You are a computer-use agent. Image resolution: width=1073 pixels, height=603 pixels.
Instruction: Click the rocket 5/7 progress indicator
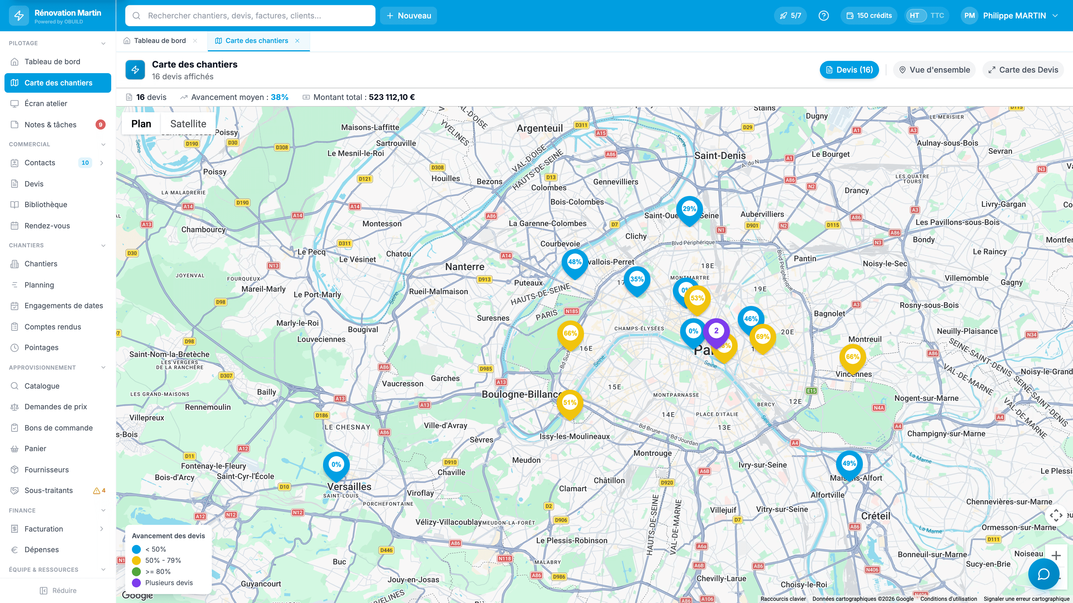coord(790,15)
